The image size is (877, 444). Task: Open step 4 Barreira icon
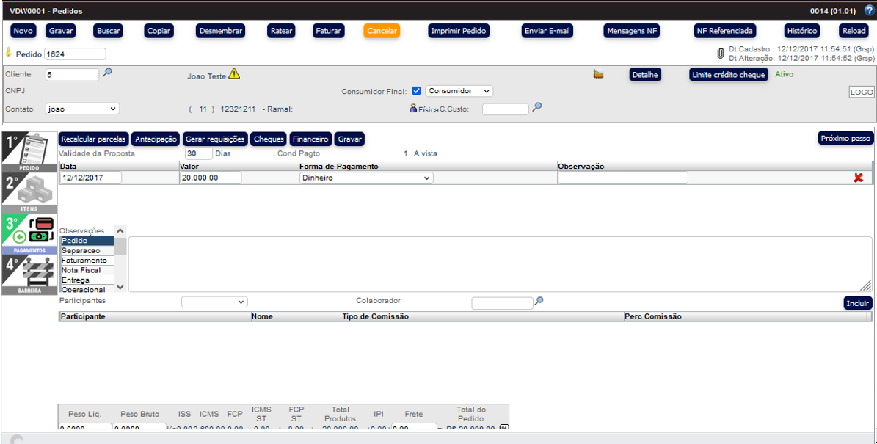click(x=29, y=274)
